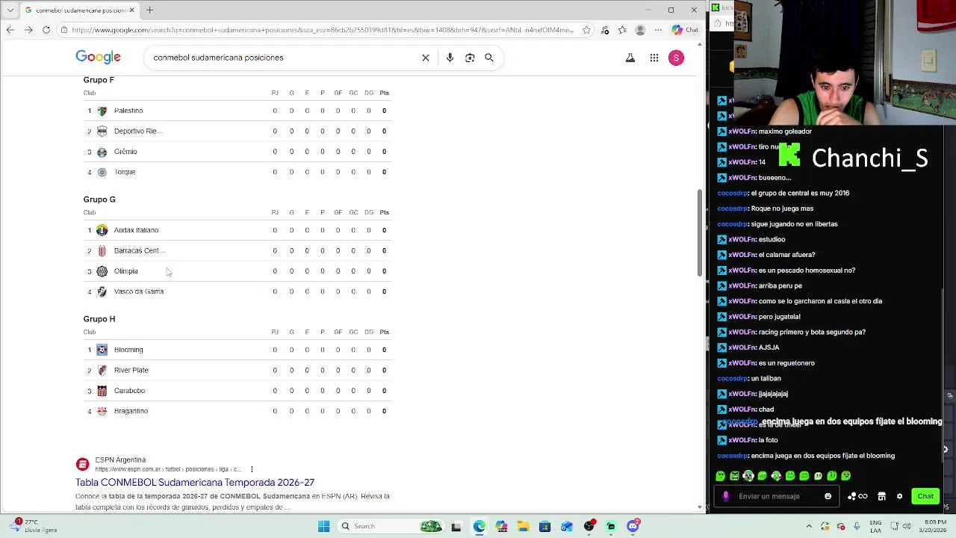Open the Kick chat shop icon

click(881, 496)
